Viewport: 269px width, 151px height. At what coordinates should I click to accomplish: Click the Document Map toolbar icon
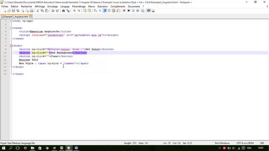point(113,11)
